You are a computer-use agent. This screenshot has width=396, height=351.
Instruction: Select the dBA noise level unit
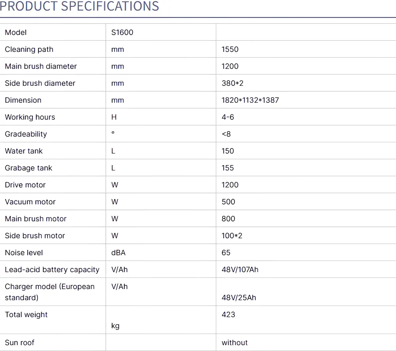click(118, 253)
